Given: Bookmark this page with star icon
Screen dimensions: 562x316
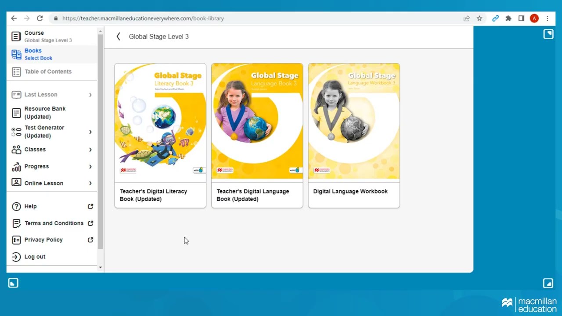Looking at the screenshot, I should pyautogui.click(x=479, y=18).
